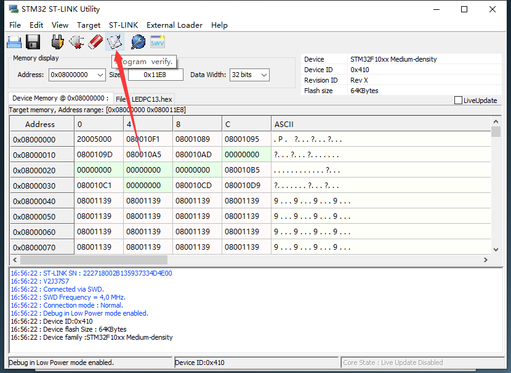
Task: Select cell 080010F1
Action: [x=148, y=139]
